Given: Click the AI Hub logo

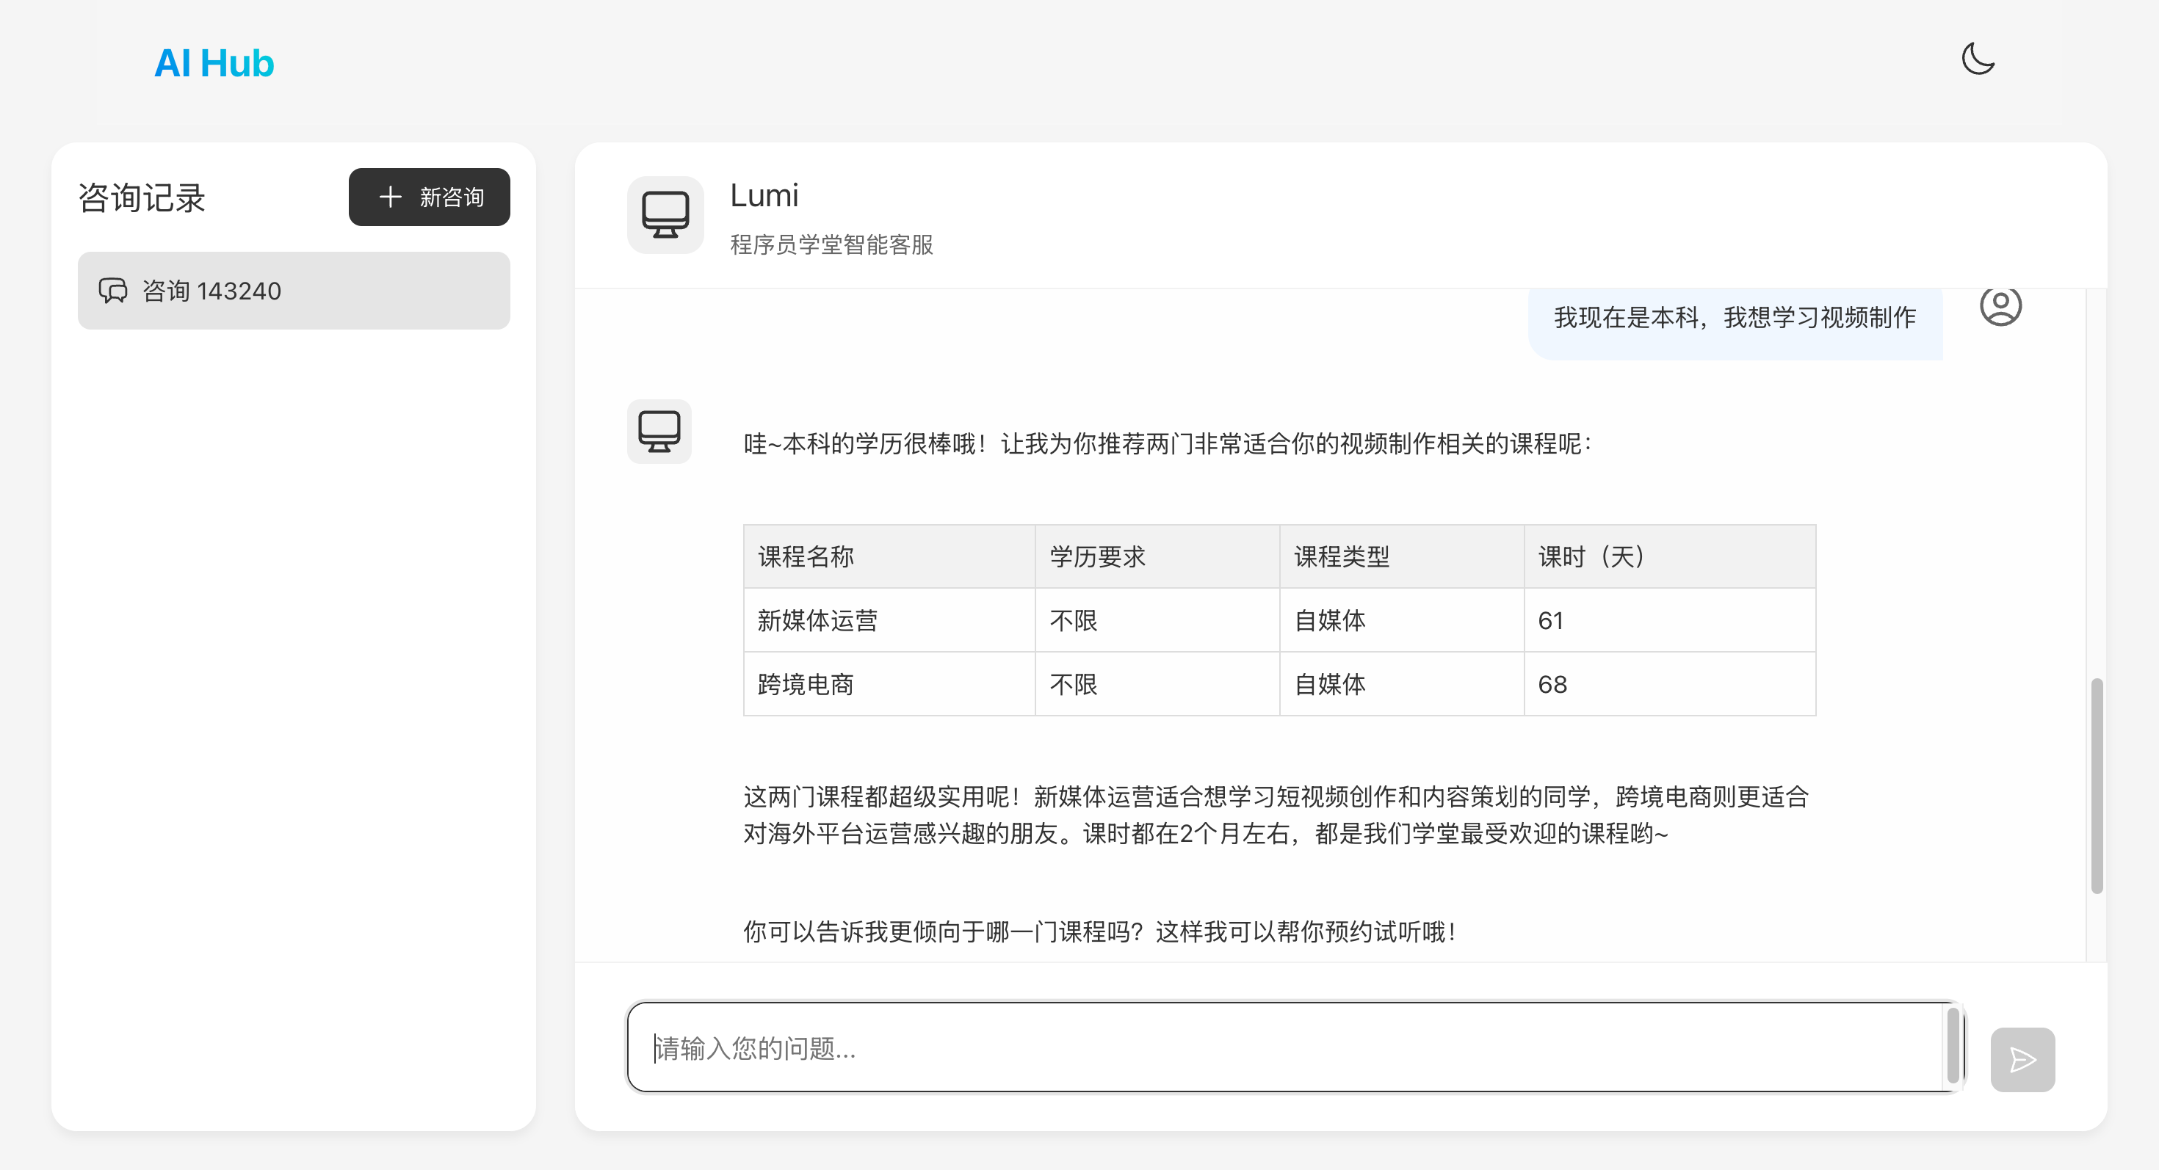Looking at the screenshot, I should pyautogui.click(x=214, y=64).
